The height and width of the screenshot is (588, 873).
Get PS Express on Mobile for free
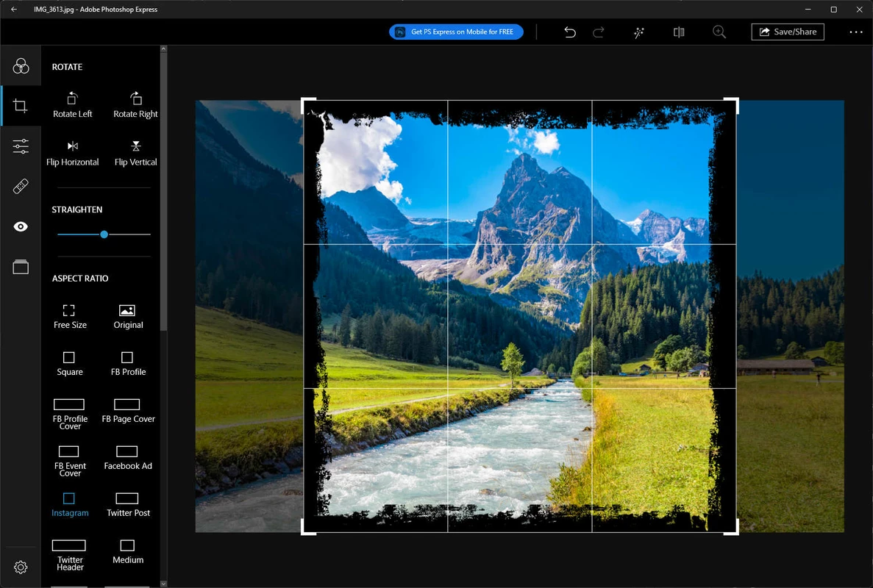tap(456, 32)
